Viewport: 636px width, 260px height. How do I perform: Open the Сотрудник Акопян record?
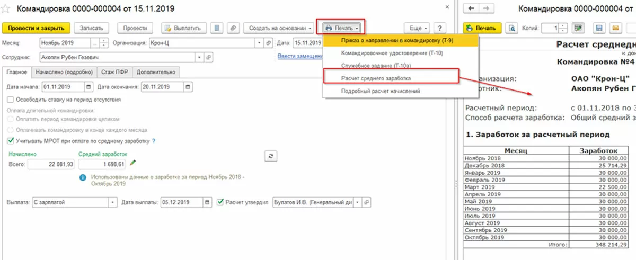pos(208,57)
